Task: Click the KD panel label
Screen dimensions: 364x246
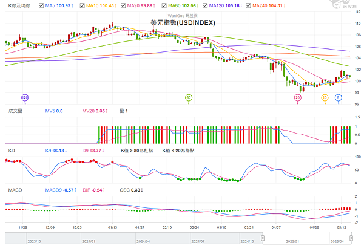Action: pyautogui.click(x=12, y=151)
